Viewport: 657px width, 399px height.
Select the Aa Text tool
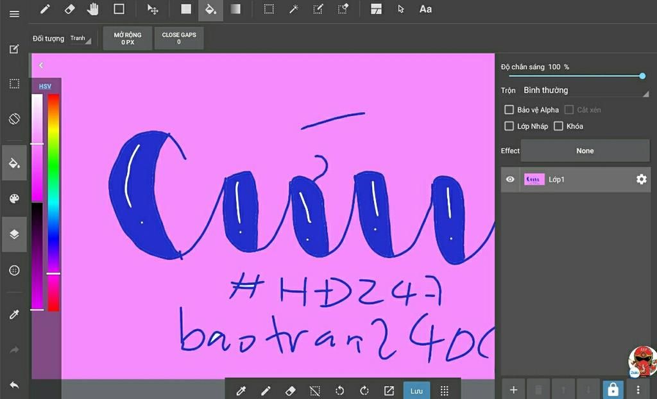click(426, 9)
